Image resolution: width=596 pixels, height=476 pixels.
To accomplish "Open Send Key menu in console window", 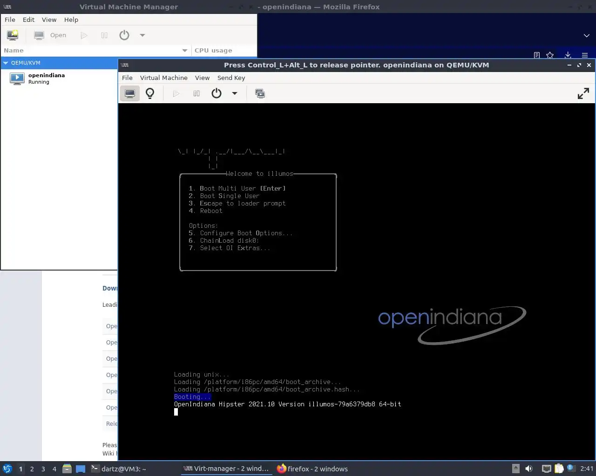I will pos(231,78).
